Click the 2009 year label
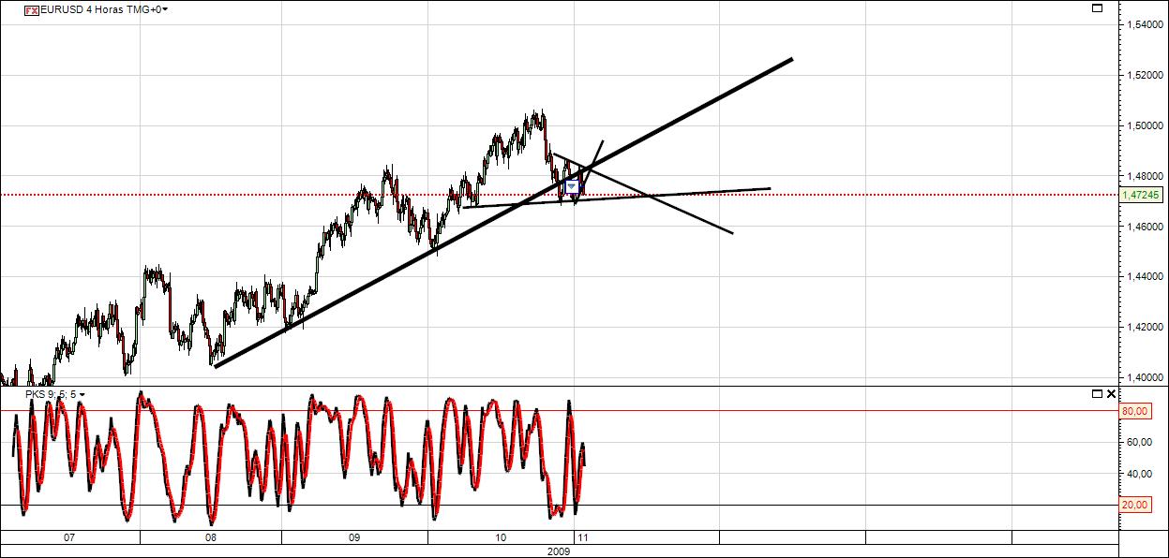 [x=559, y=551]
